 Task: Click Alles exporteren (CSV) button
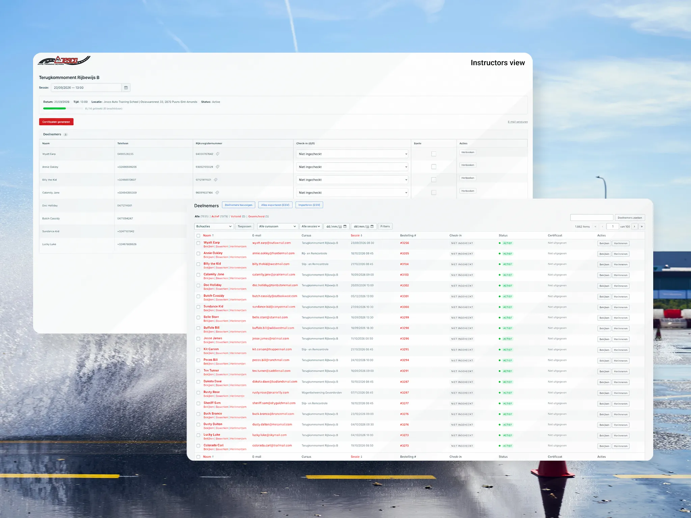(275, 205)
